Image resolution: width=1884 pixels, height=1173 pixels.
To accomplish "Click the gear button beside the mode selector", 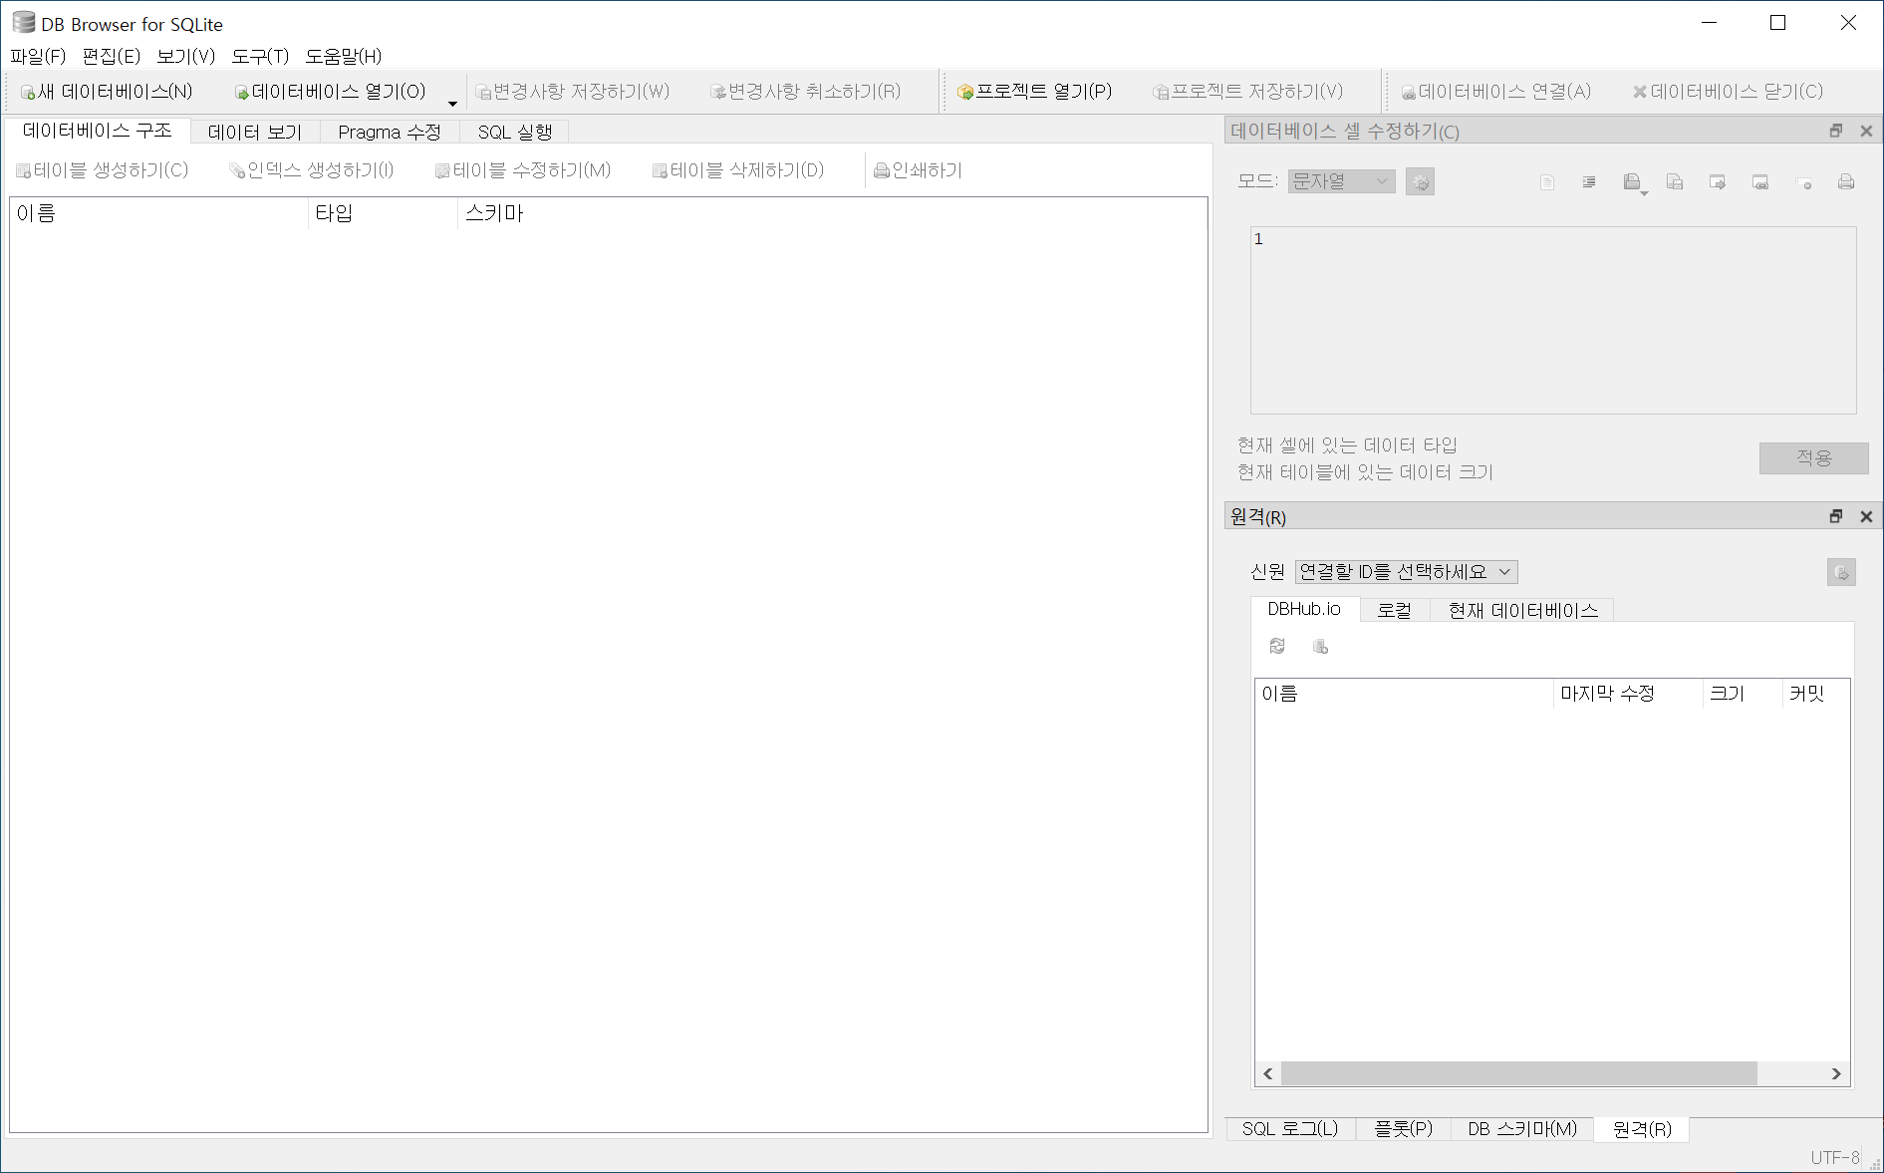I will (1420, 182).
